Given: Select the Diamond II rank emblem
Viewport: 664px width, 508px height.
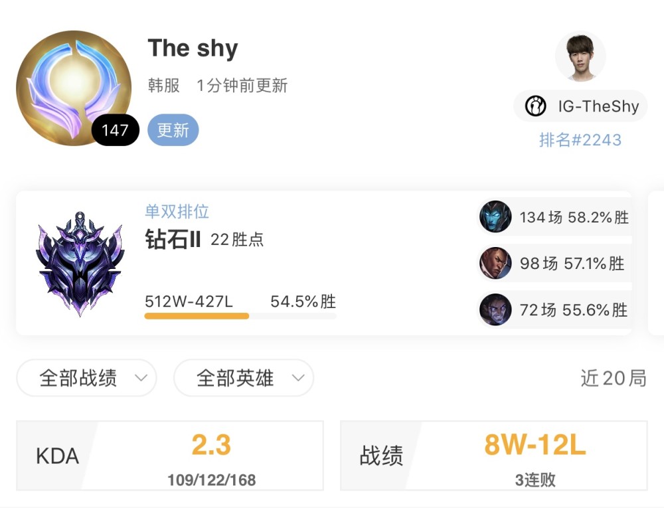Looking at the screenshot, I should point(80,264).
